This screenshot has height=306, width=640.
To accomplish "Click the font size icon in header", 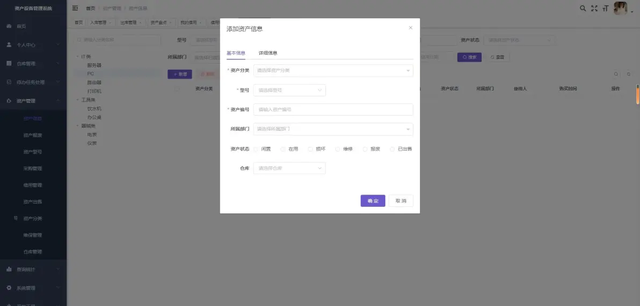I will point(605,8).
